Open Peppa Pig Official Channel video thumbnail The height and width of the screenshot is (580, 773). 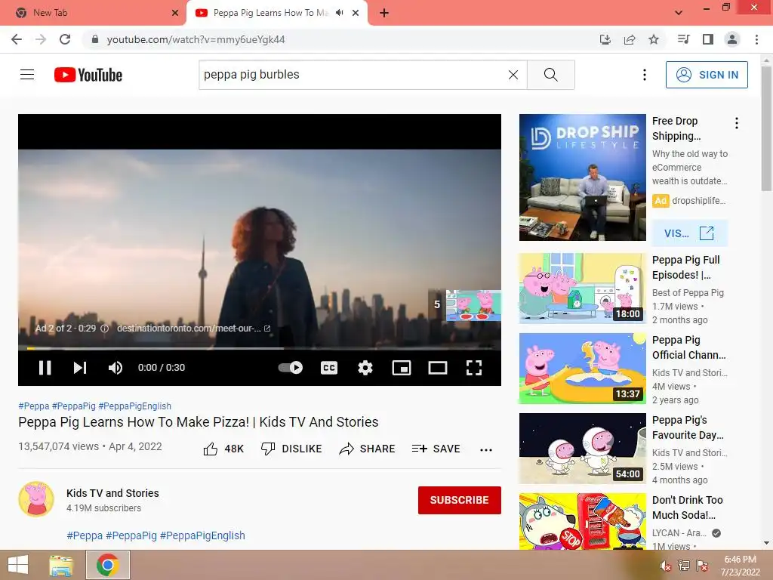(x=582, y=369)
